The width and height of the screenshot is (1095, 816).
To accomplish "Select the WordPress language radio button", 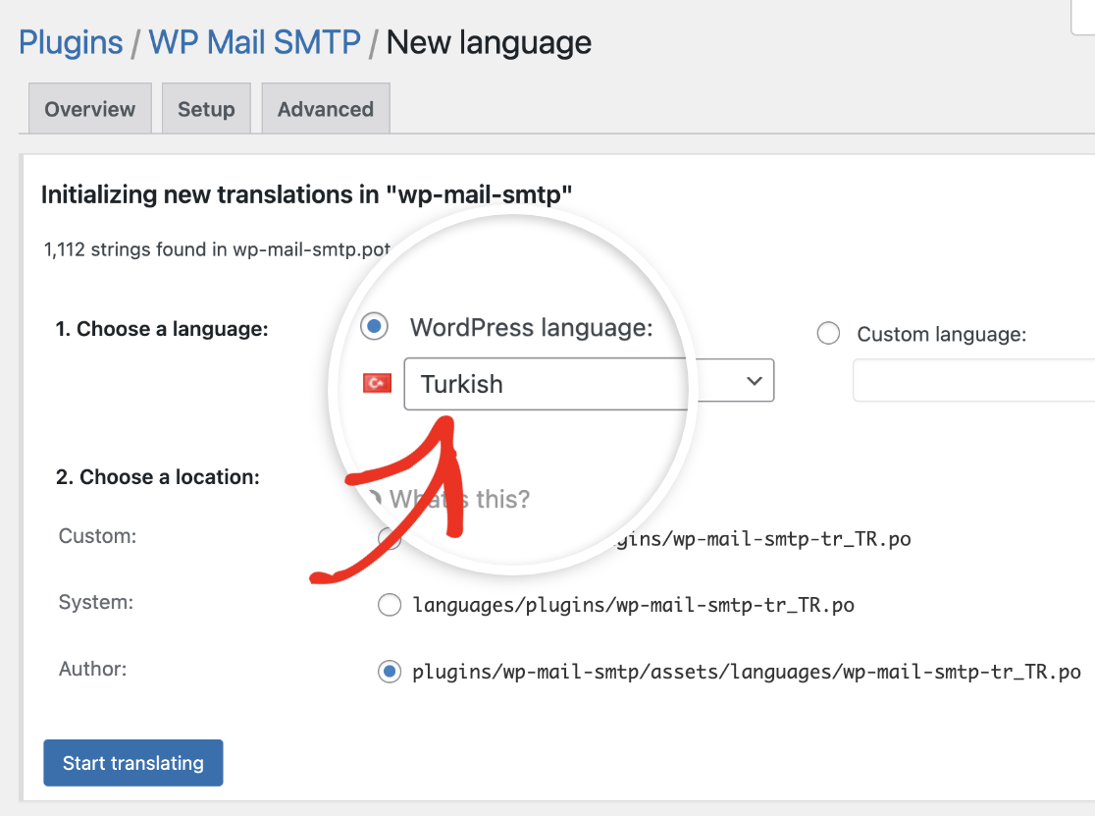I will pyautogui.click(x=374, y=326).
